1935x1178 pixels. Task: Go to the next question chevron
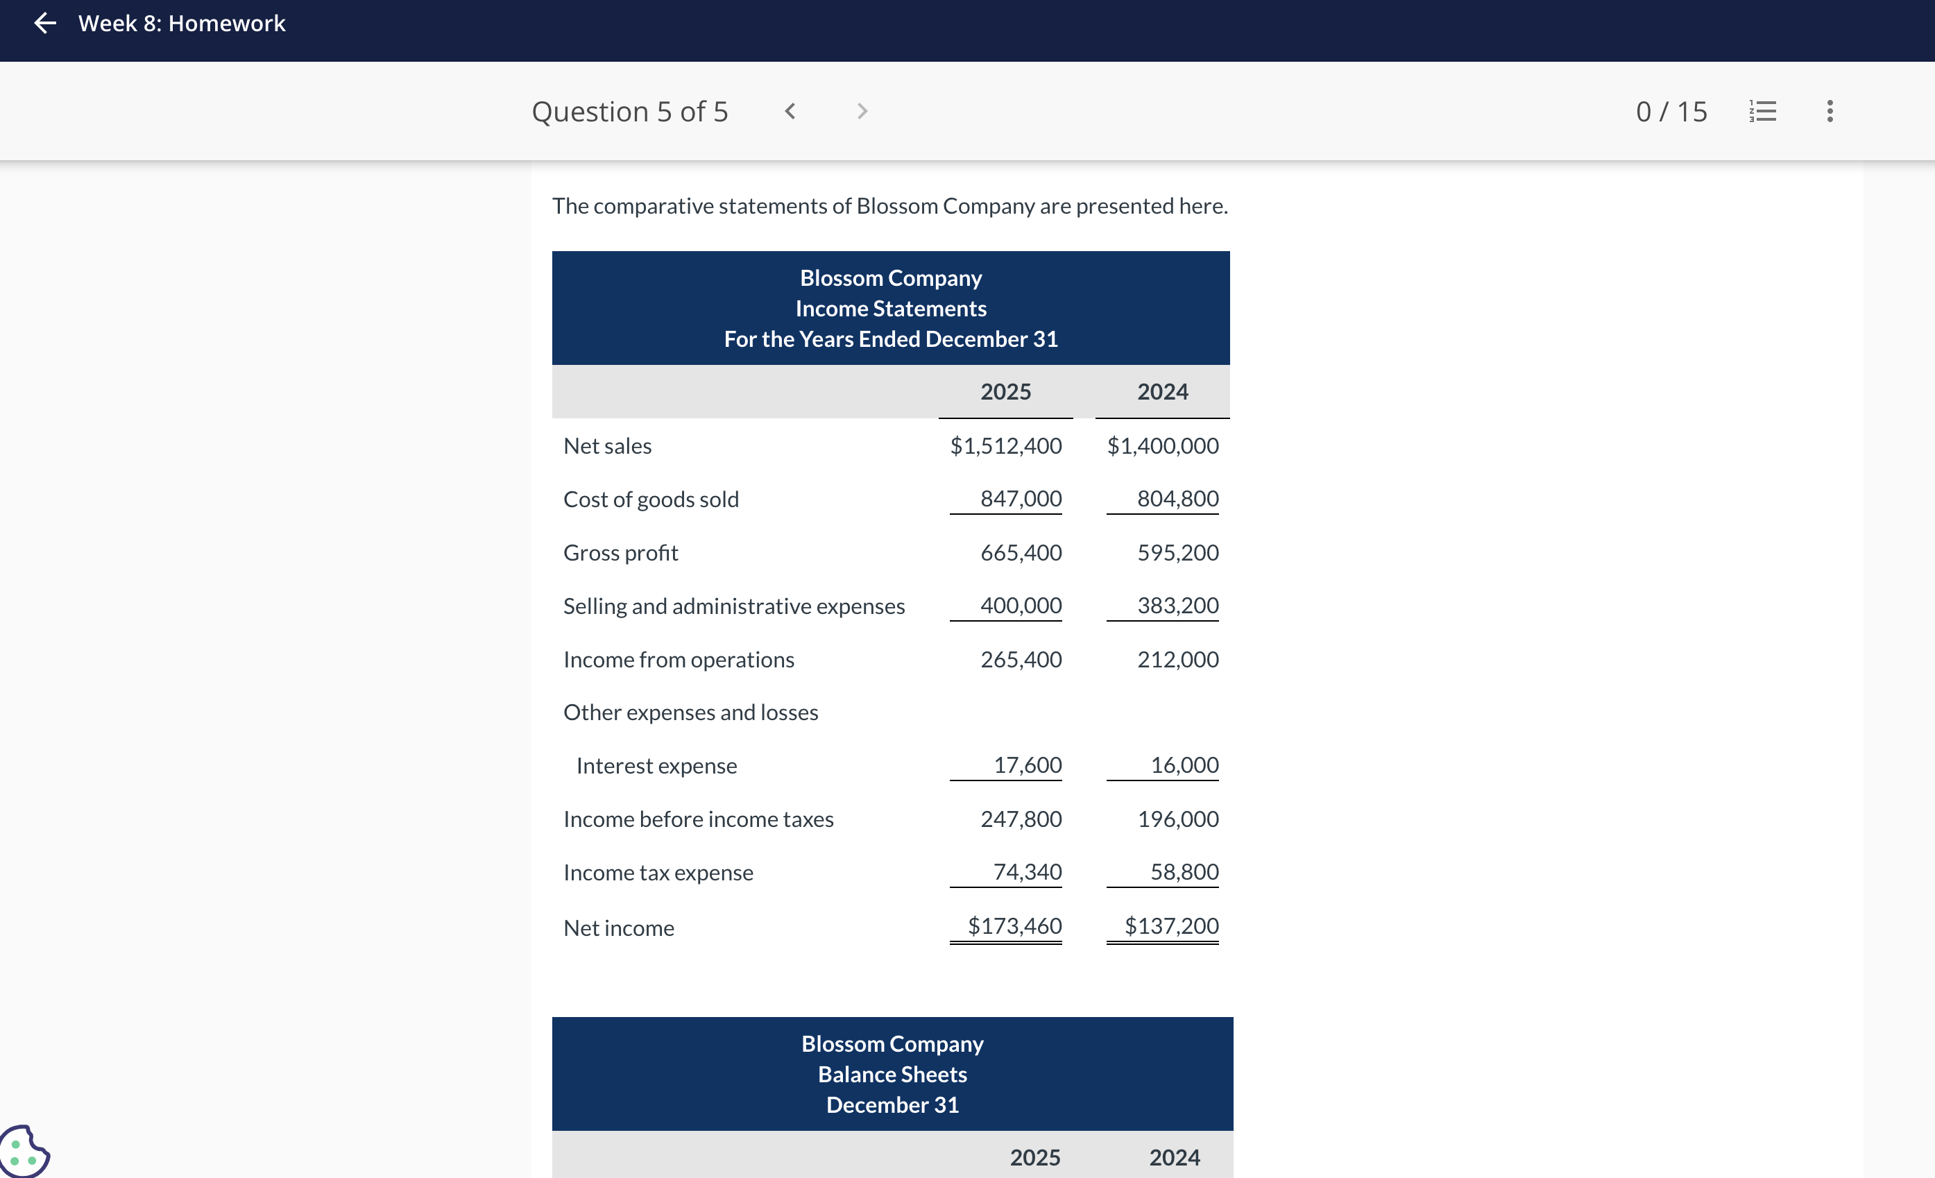[x=862, y=112]
